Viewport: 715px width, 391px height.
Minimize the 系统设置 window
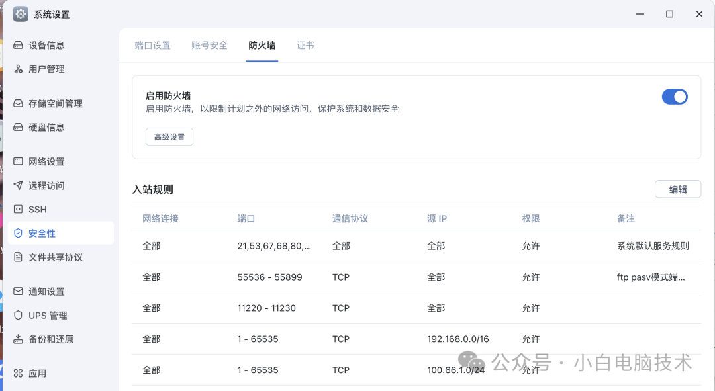pos(640,14)
